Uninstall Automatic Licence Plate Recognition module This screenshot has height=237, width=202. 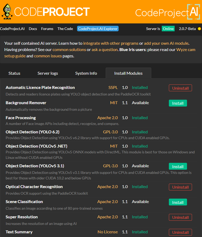180,88
